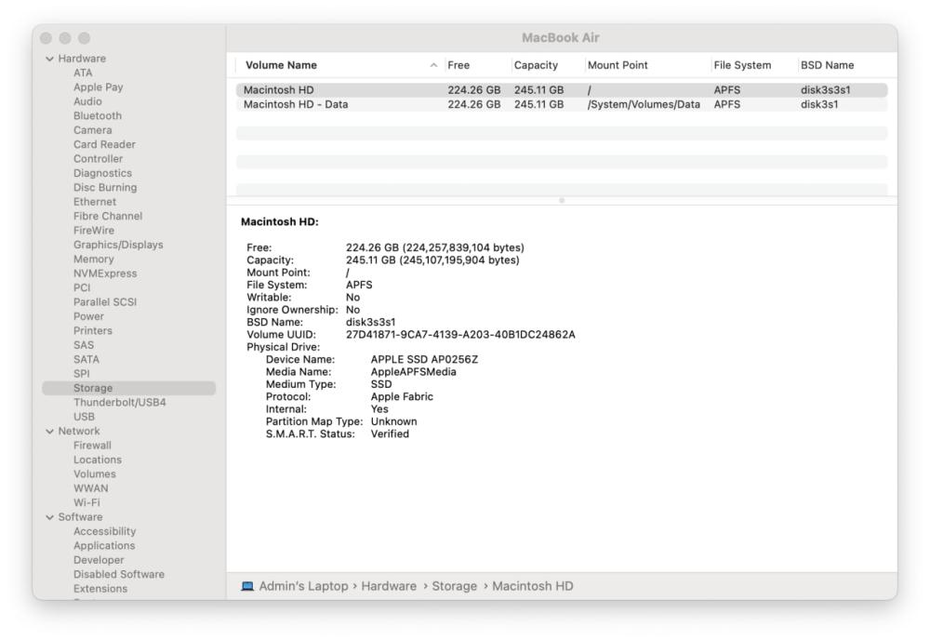Sort volumes by Capacity column
Screen dimensions: 930x640
coord(534,65)
